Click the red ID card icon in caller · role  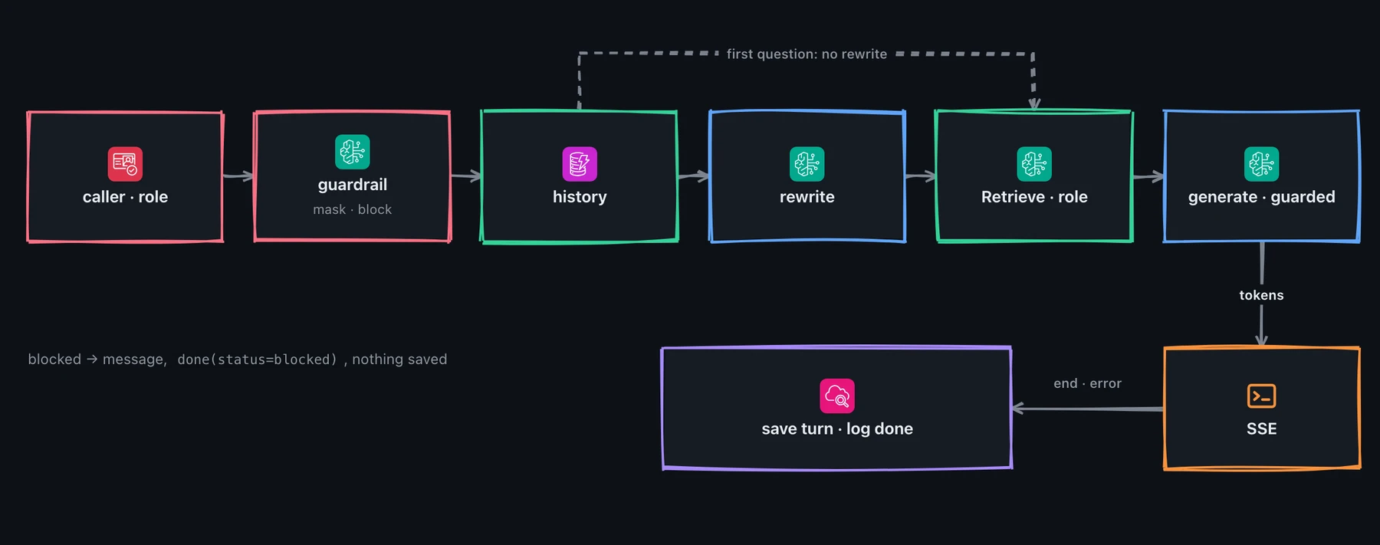[125, 164]
